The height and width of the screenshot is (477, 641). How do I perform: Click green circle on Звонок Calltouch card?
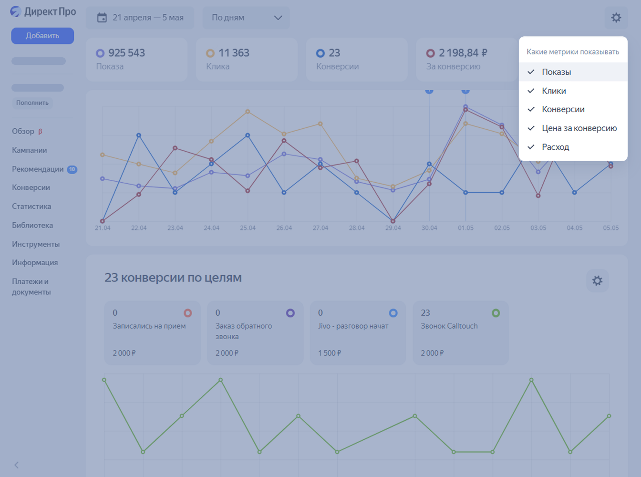click(496, 313)
